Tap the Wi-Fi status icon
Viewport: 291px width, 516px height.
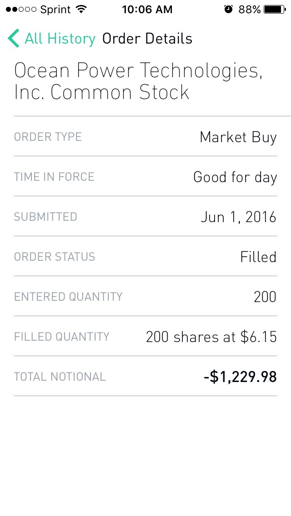[82, 10]
